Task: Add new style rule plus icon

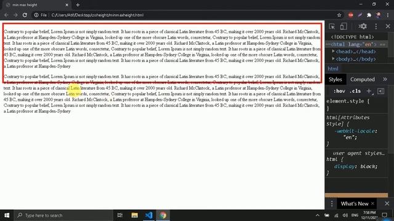Action: (x=369, y=91)
